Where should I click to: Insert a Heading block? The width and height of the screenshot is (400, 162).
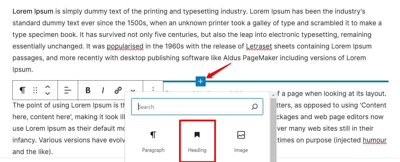pos(197,142)
